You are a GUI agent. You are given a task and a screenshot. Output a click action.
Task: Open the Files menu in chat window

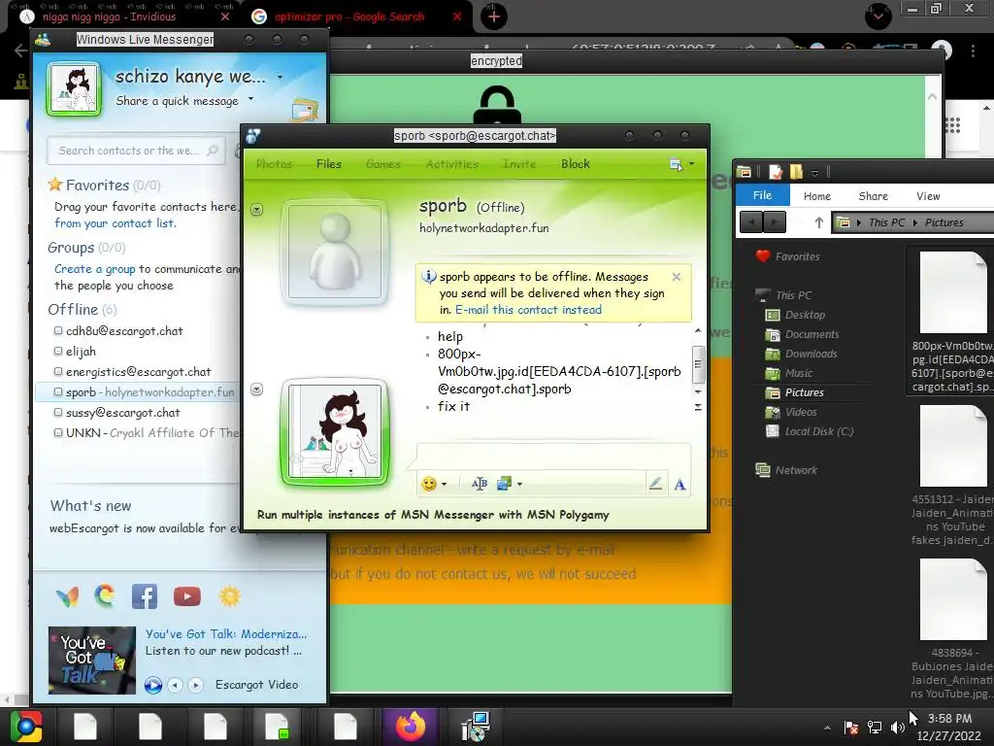click(329, 164)
